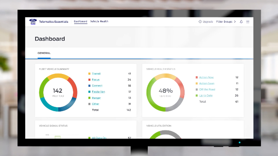Viewport: 278px width, 156px height.
Task: Click the 142 fleet total donut center
Action: 58,91
